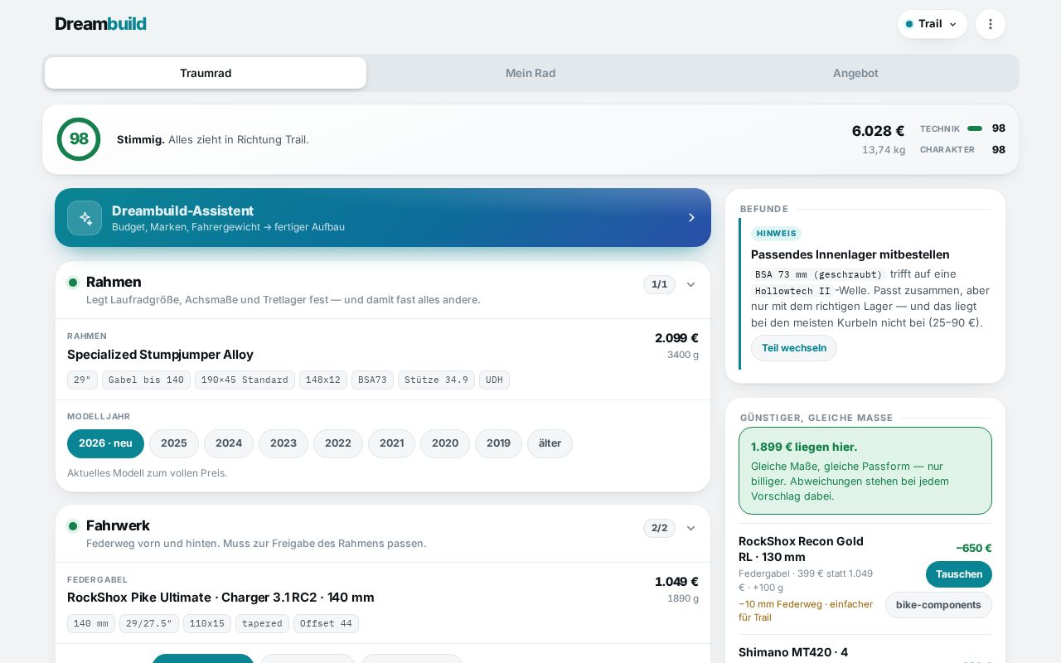The height and width of the screenshot is (663, 1061).
Task: Go to the Angebot tab
Action: 855,73
